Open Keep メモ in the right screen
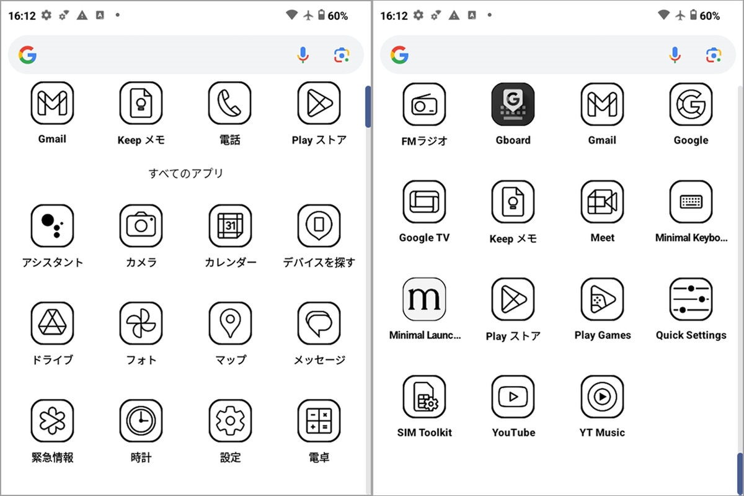This screenshot has width=744, height=496. tap(513, 202)
